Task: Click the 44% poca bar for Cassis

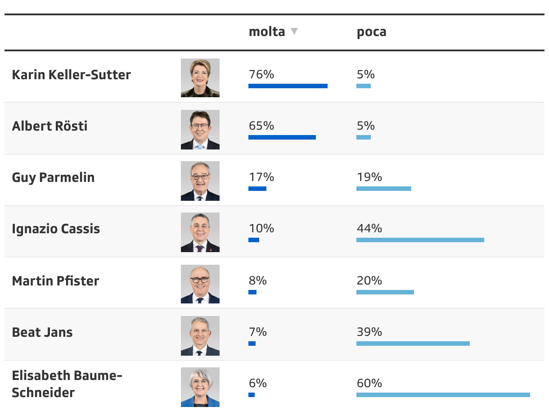Action: [420, 240]
